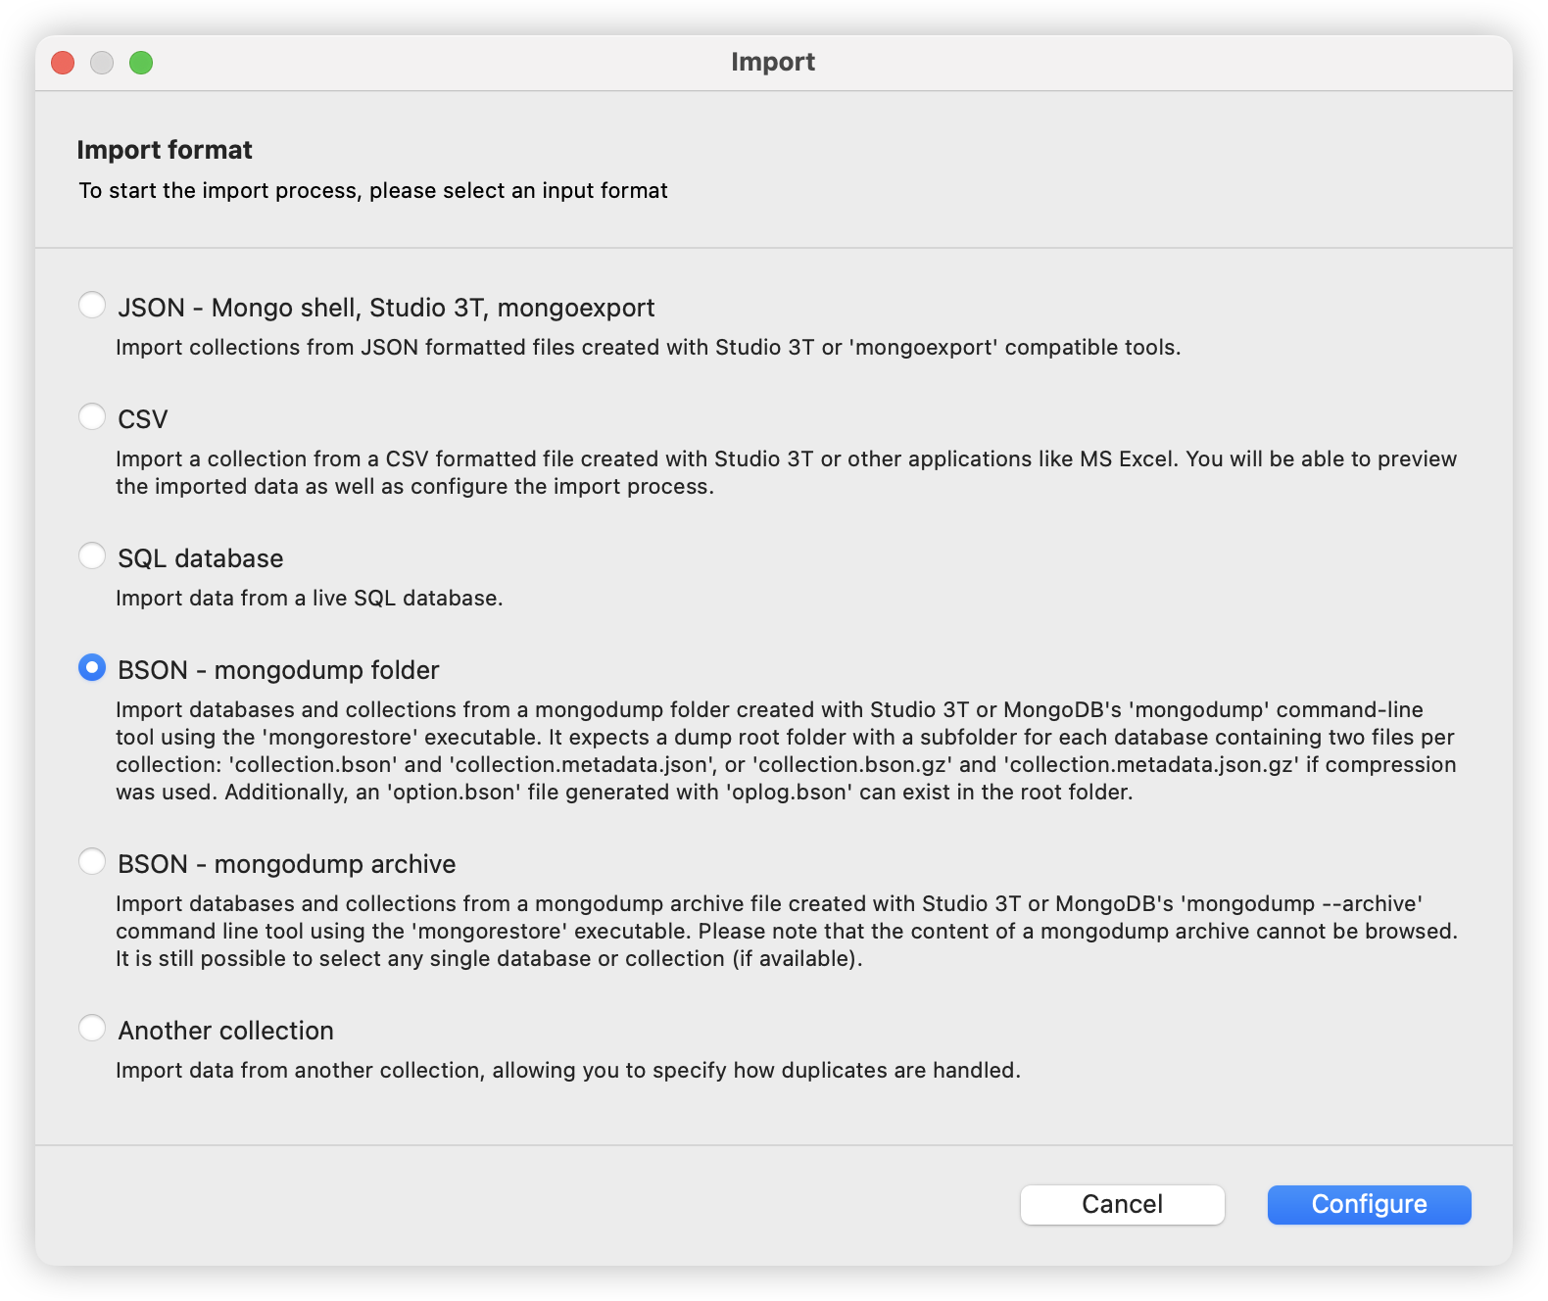Click the 'BSON - mongodump archive' label
The image size is (1548, 1301).
tap(286, 864)
